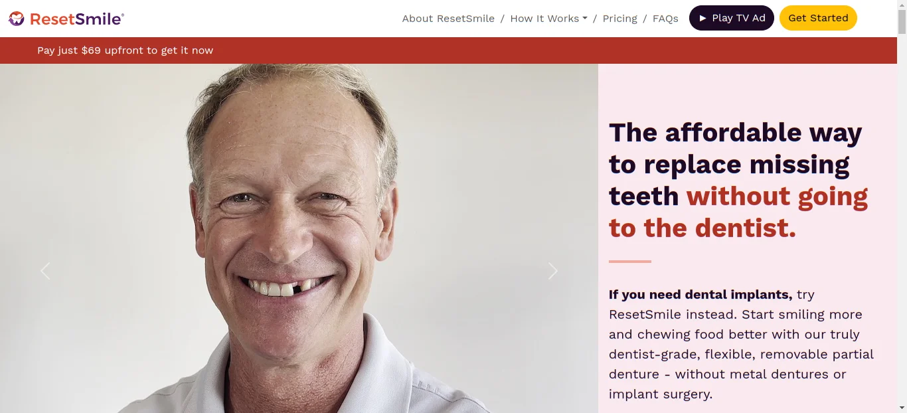Open the How It Works submenu from the navbar
The image size is (907, 413).
tap(548, 19)
